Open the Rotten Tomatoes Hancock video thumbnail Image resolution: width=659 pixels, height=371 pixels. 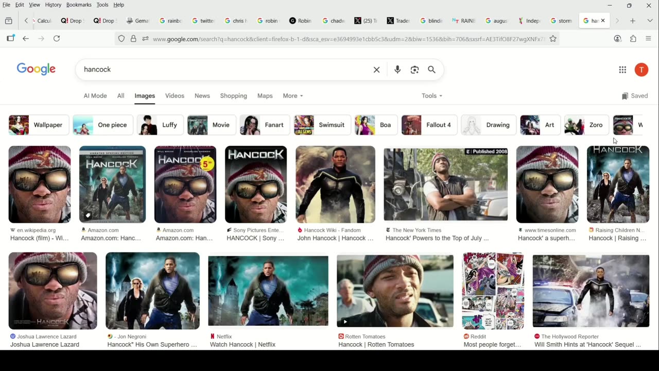(395, 291)
